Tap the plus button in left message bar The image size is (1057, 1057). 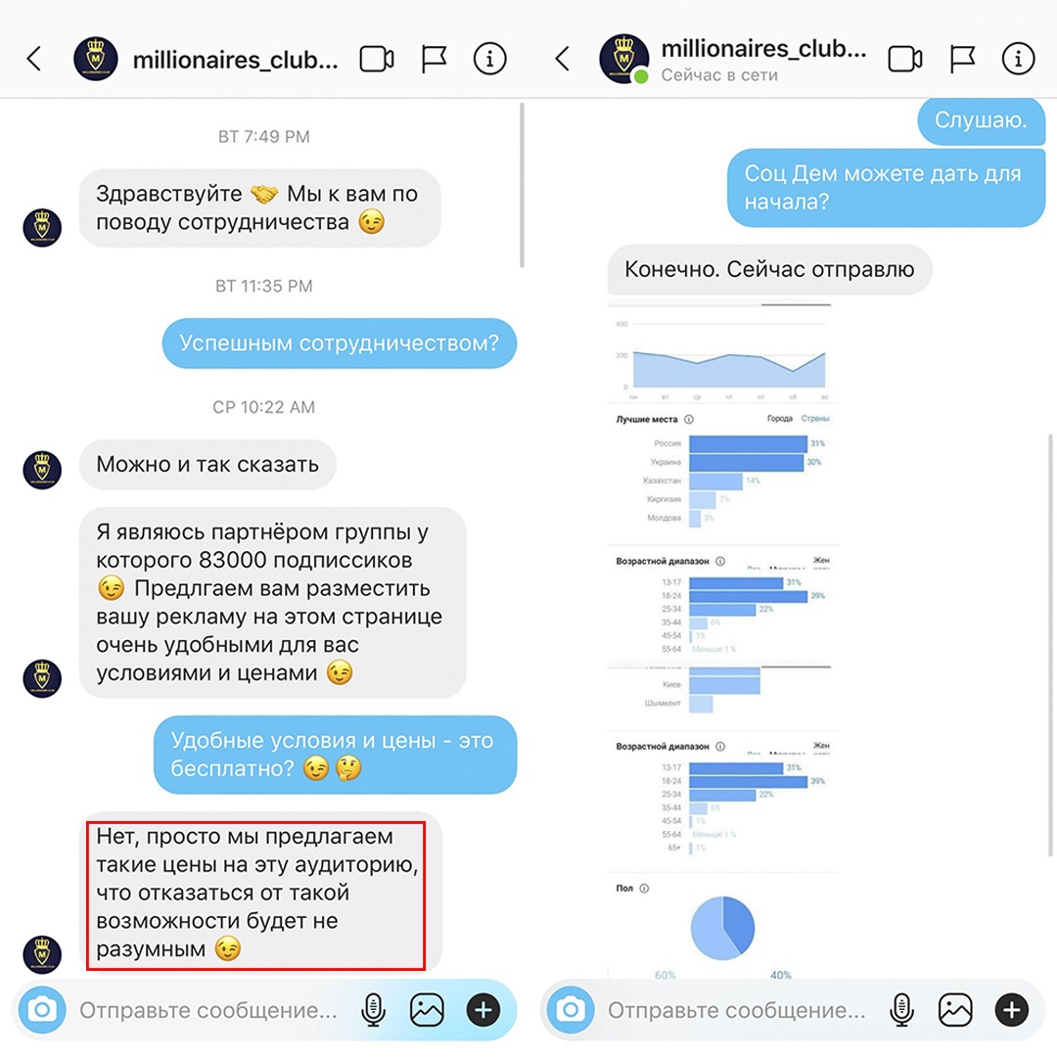483,1010
